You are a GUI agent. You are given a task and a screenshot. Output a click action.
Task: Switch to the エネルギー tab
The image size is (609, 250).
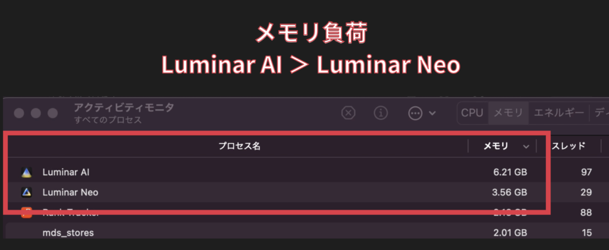559,113
